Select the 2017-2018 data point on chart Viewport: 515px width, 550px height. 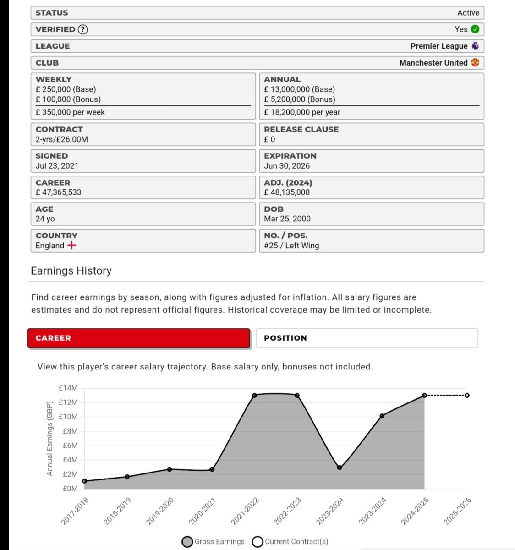(x=85, y=481)
